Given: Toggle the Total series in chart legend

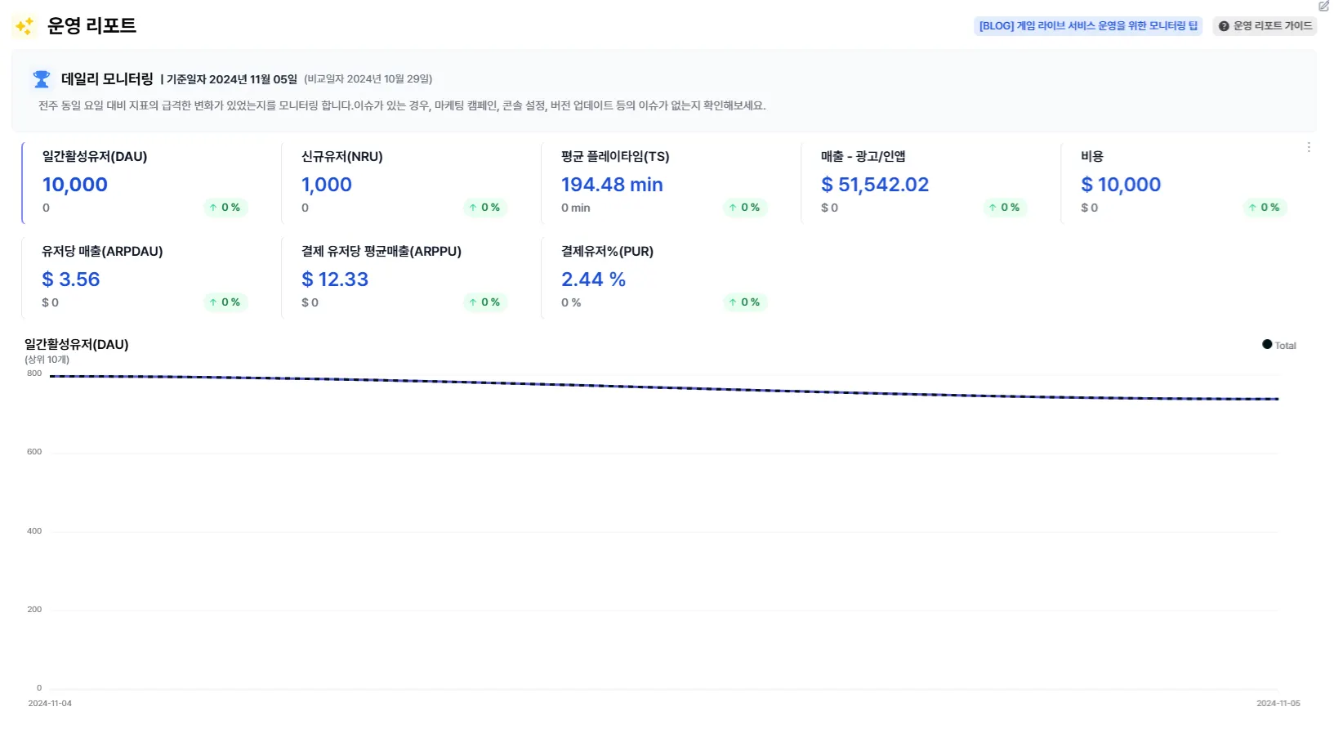Looking at the screenshot, I should pos(1279,345).
